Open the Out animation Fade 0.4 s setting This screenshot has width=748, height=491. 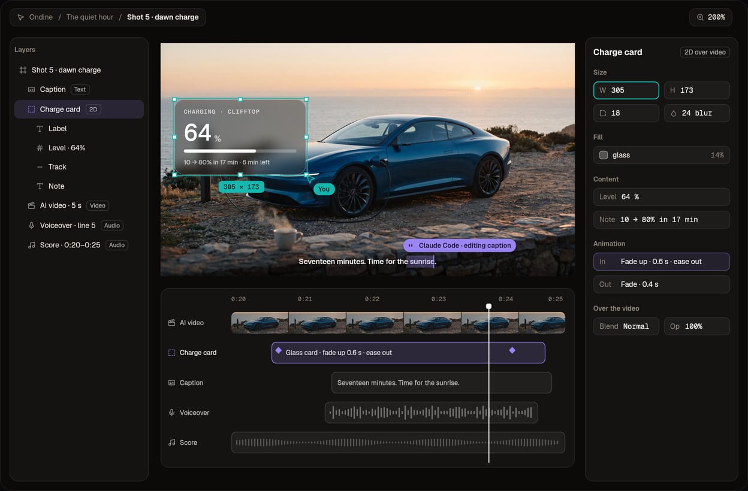[x=661, y=284]
